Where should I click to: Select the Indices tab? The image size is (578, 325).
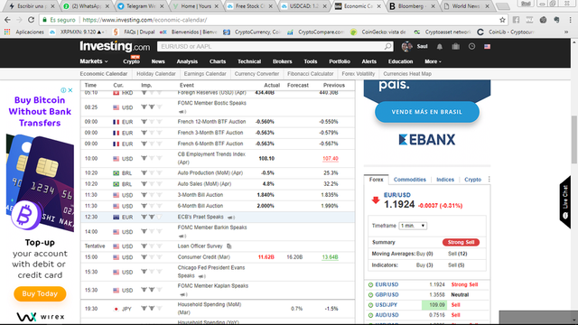445,180
